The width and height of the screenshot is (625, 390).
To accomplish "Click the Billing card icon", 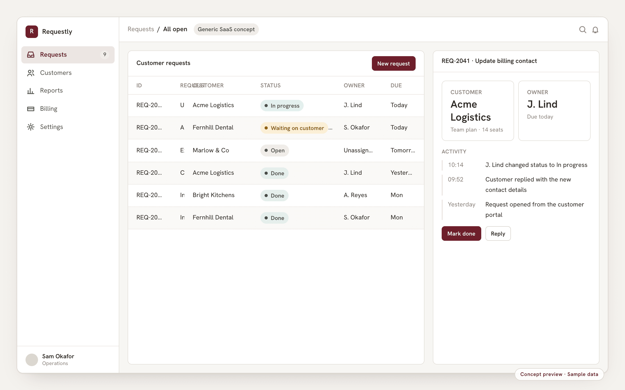I will pyautogui.click(x=31, y=109).
